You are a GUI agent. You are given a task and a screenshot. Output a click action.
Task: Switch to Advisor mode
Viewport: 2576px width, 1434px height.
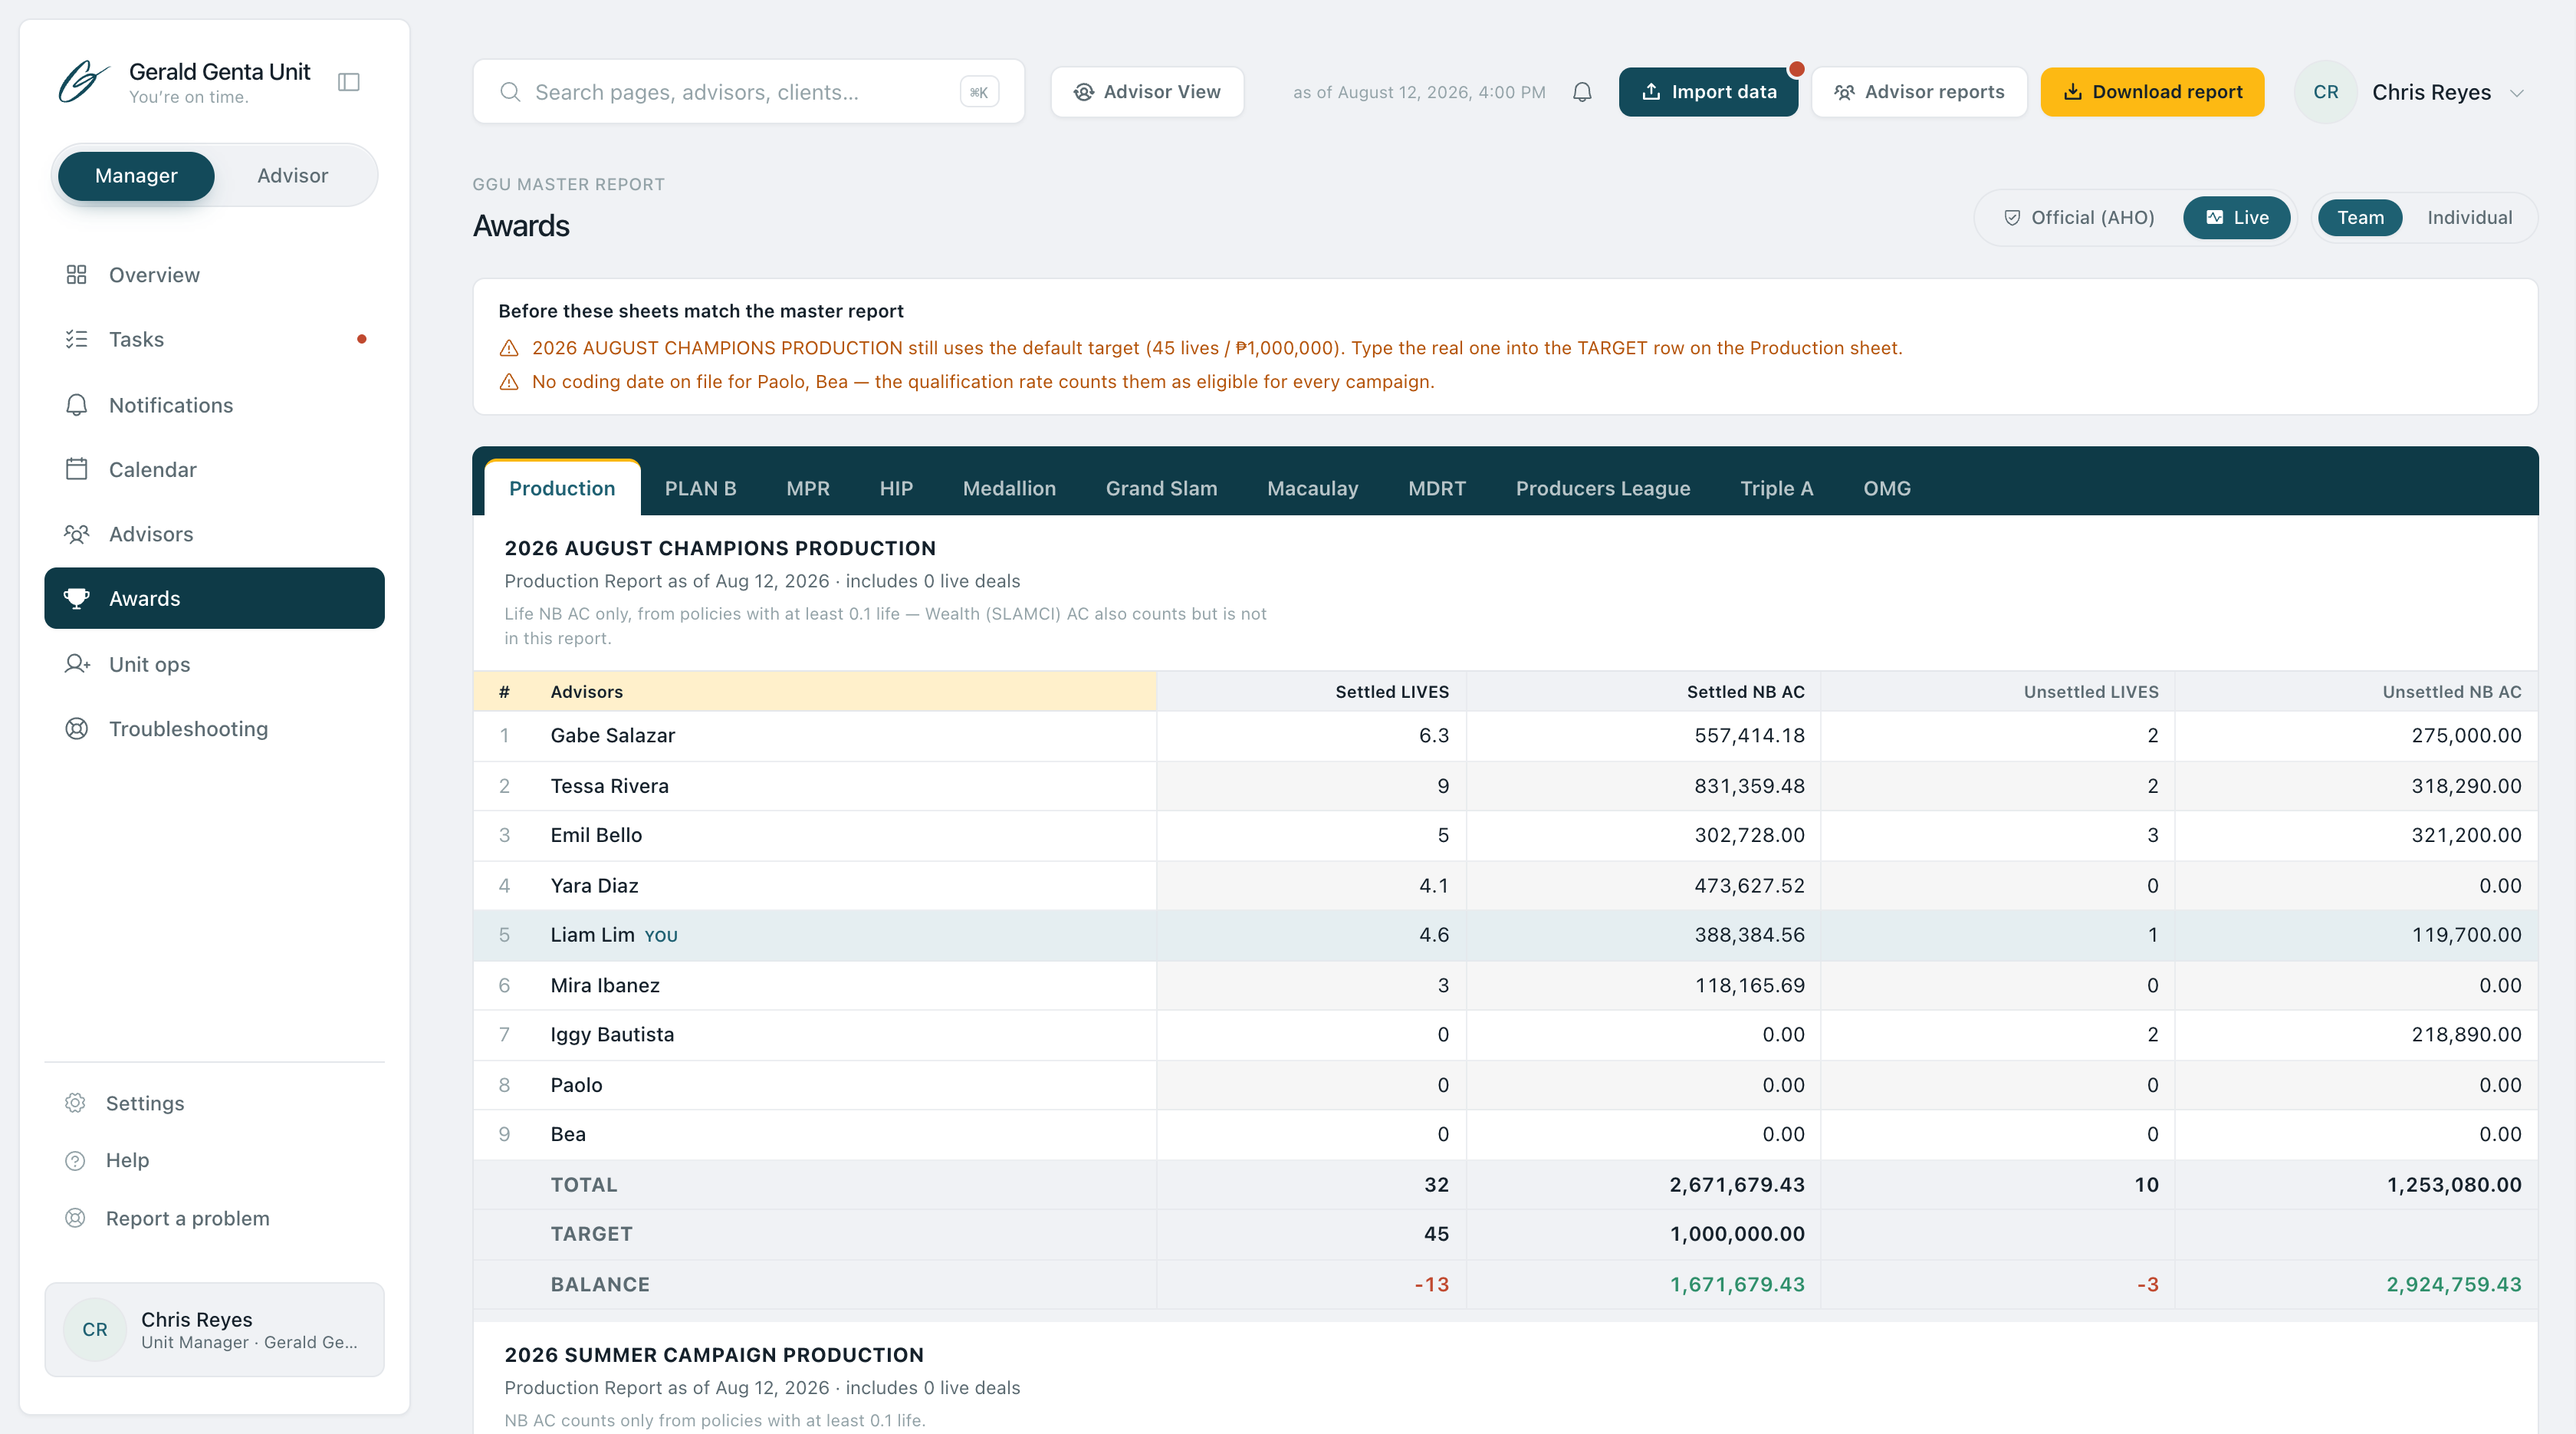[x=292, y=176]
